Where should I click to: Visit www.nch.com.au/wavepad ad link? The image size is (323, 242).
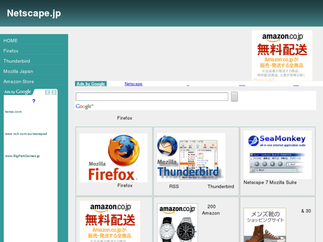pos(26,134)
